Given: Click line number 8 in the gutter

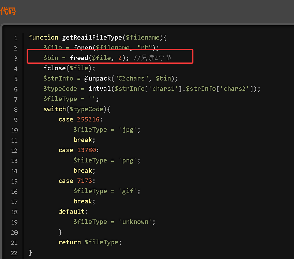Looking at the screenshot, I should click(16, 110).
